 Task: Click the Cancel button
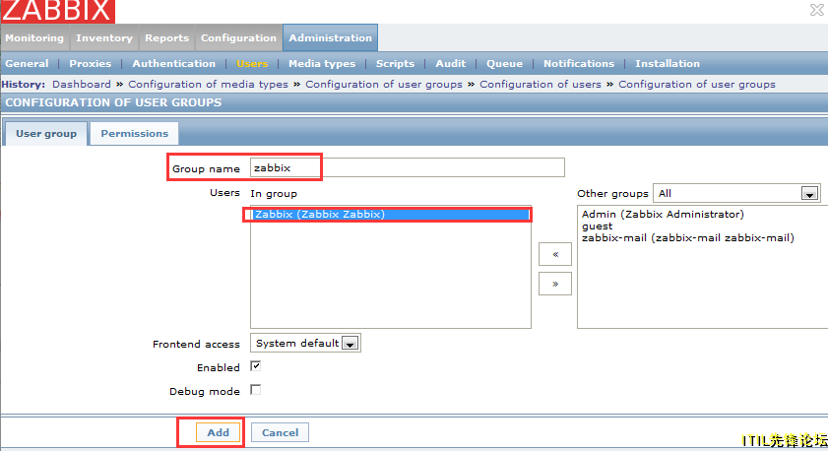[280, 432]
